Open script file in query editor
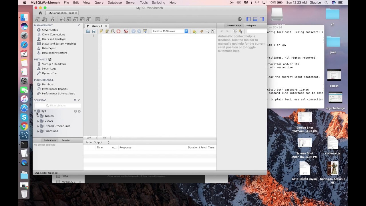This screenshot has width=366, height=206. (x=88, y=31)
